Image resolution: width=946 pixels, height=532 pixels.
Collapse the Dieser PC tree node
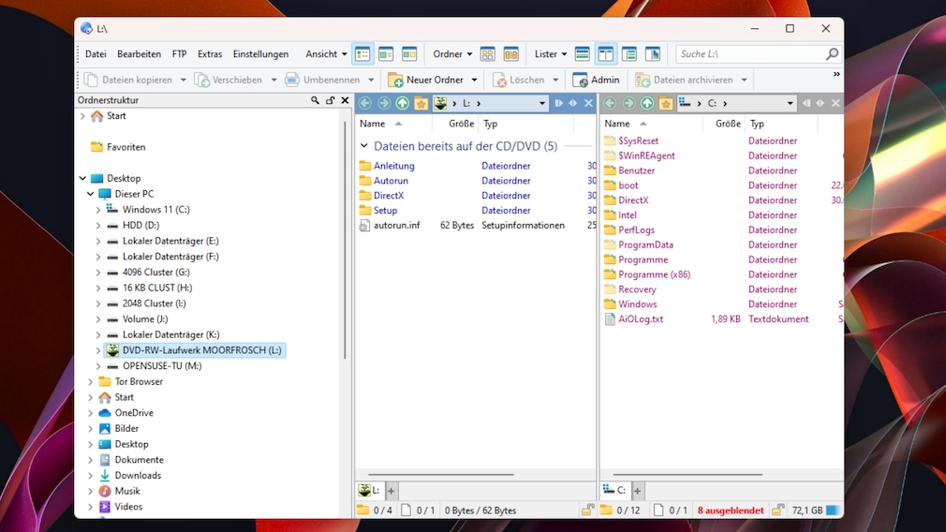coord(91,194)
